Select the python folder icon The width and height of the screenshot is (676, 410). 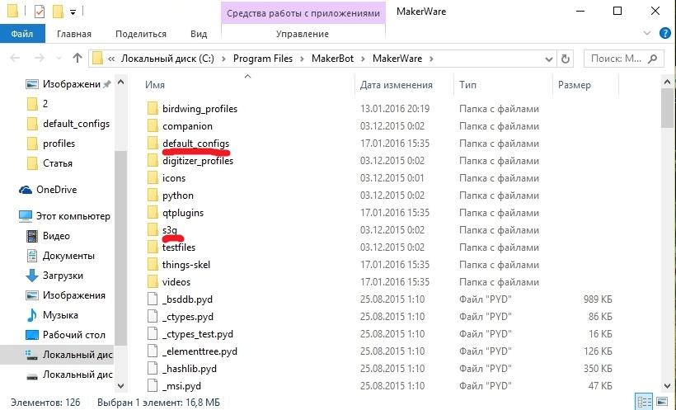pos(153,195)
